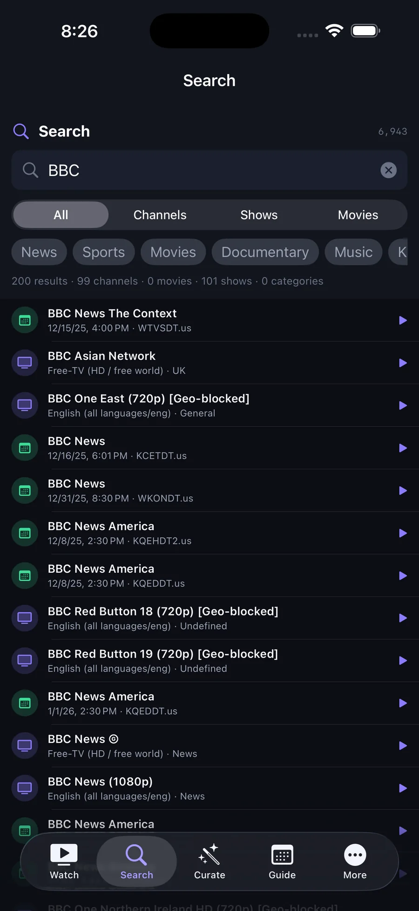Screen dimensions: 419x911
Task: Clear the BBC search text
Action: pyautogui.click(x=389, y=170)
